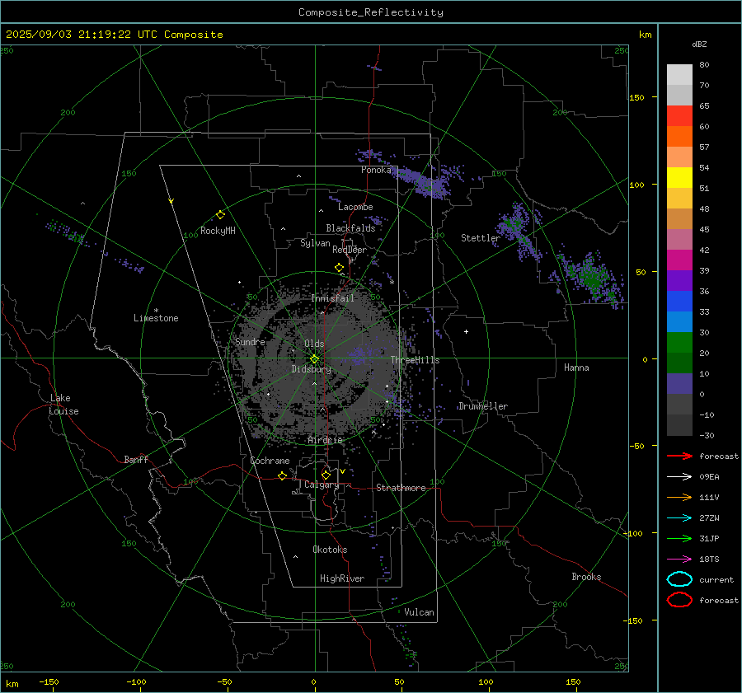Viewport: 742px width, 693px height.
Task: Click the red forecast arrow in legend
Action: [679, 456]
